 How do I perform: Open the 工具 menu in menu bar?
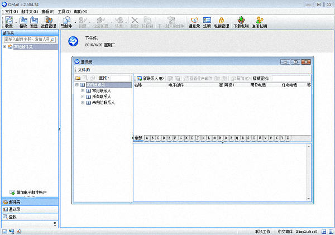[64, 11]
